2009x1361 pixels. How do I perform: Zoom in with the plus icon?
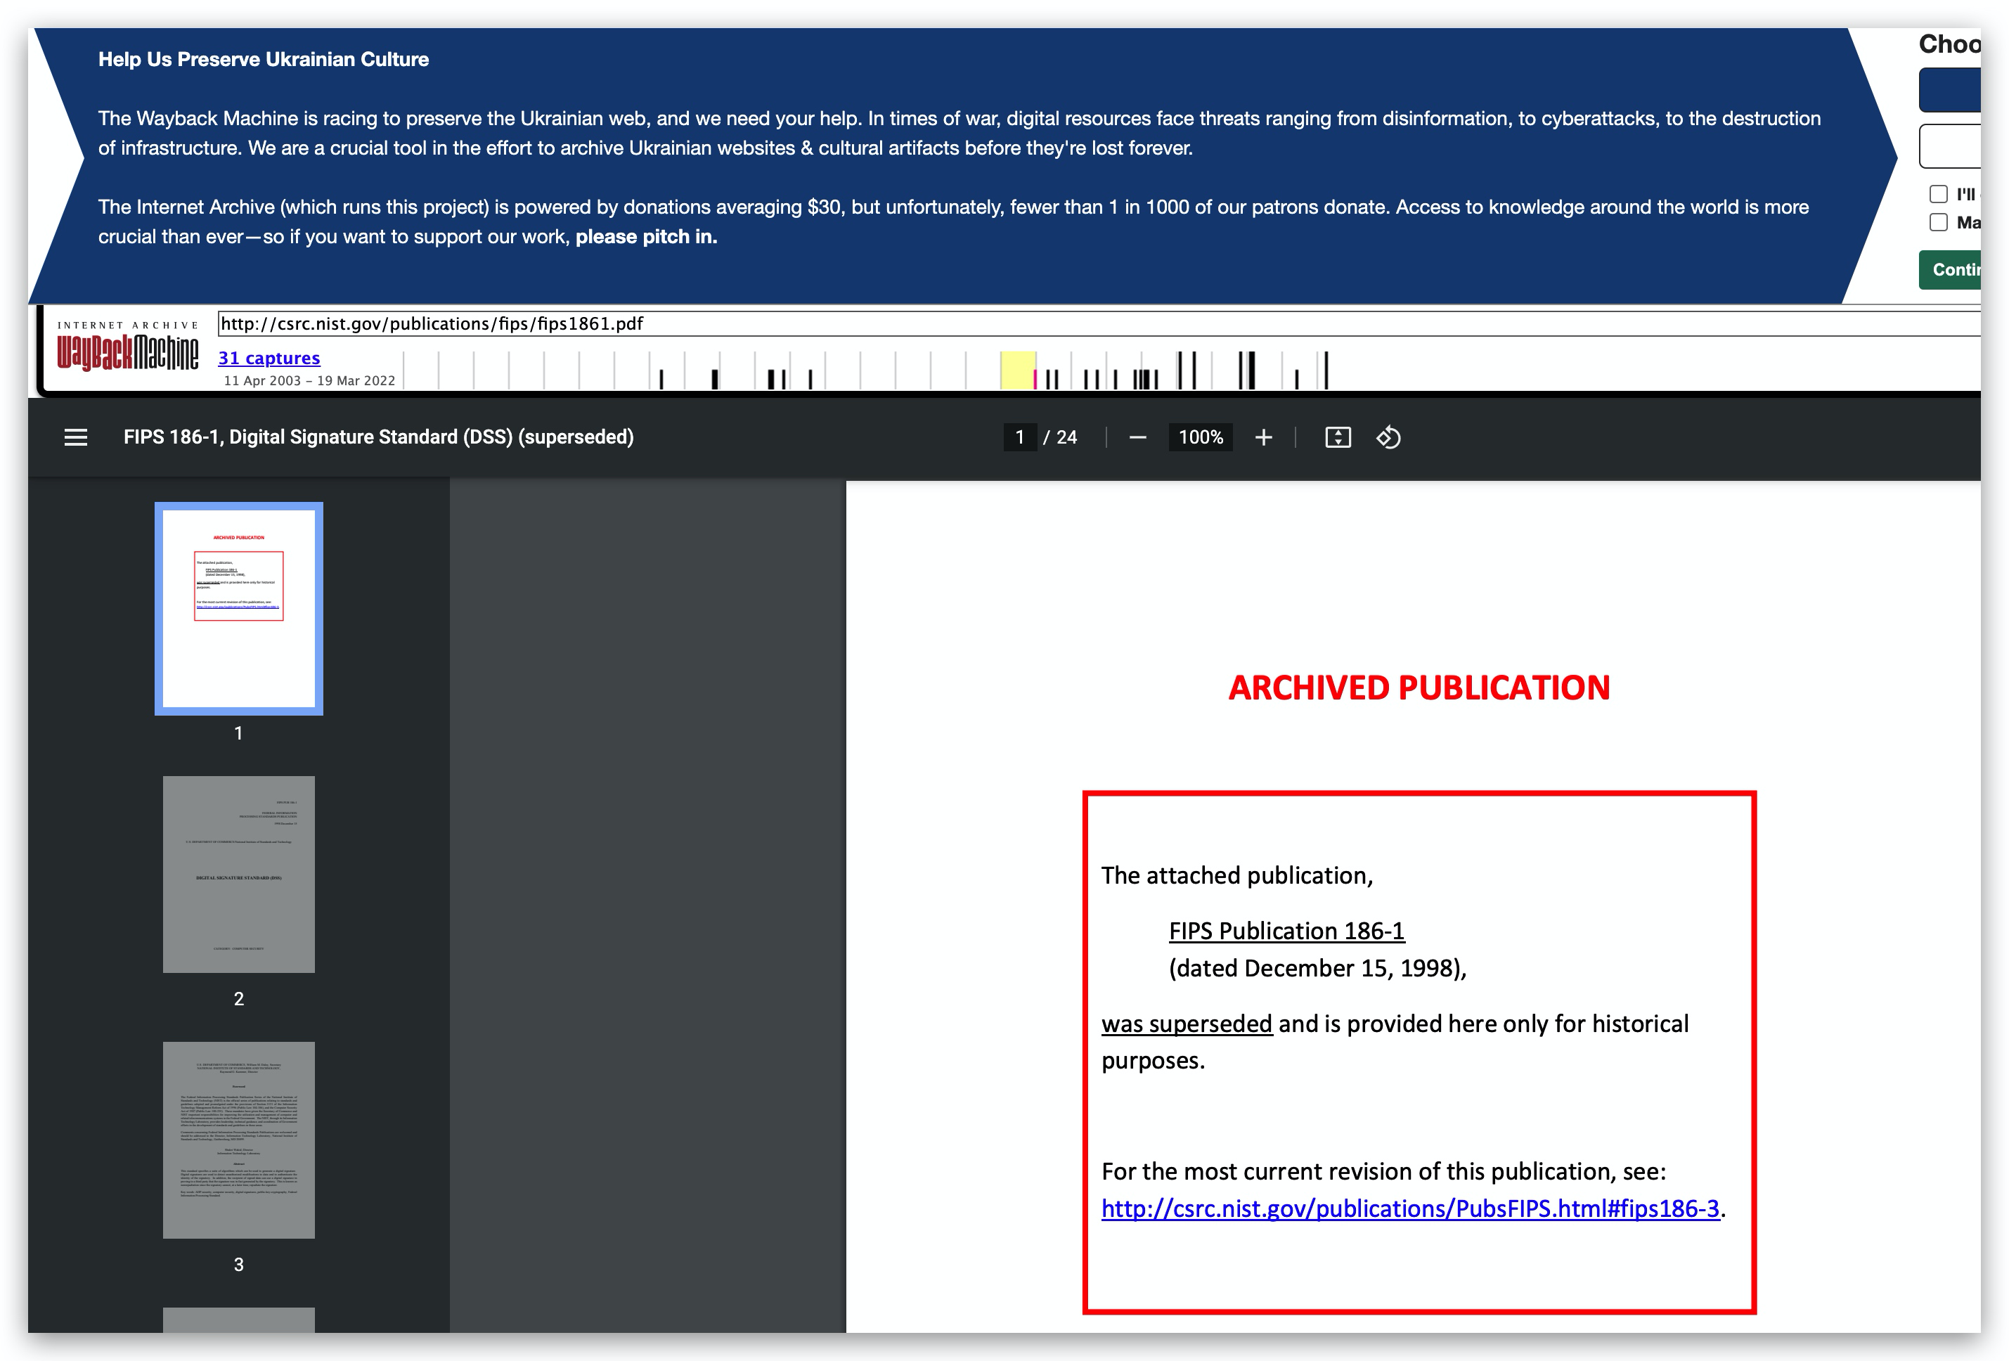(x=1263, y=437)
